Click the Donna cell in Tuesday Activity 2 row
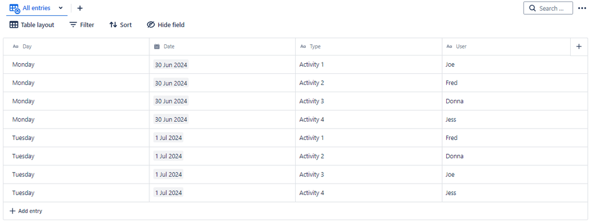Image resolution: width=589 pixels, height=222 pixels. pyautogui.click(x=454, y=156)
